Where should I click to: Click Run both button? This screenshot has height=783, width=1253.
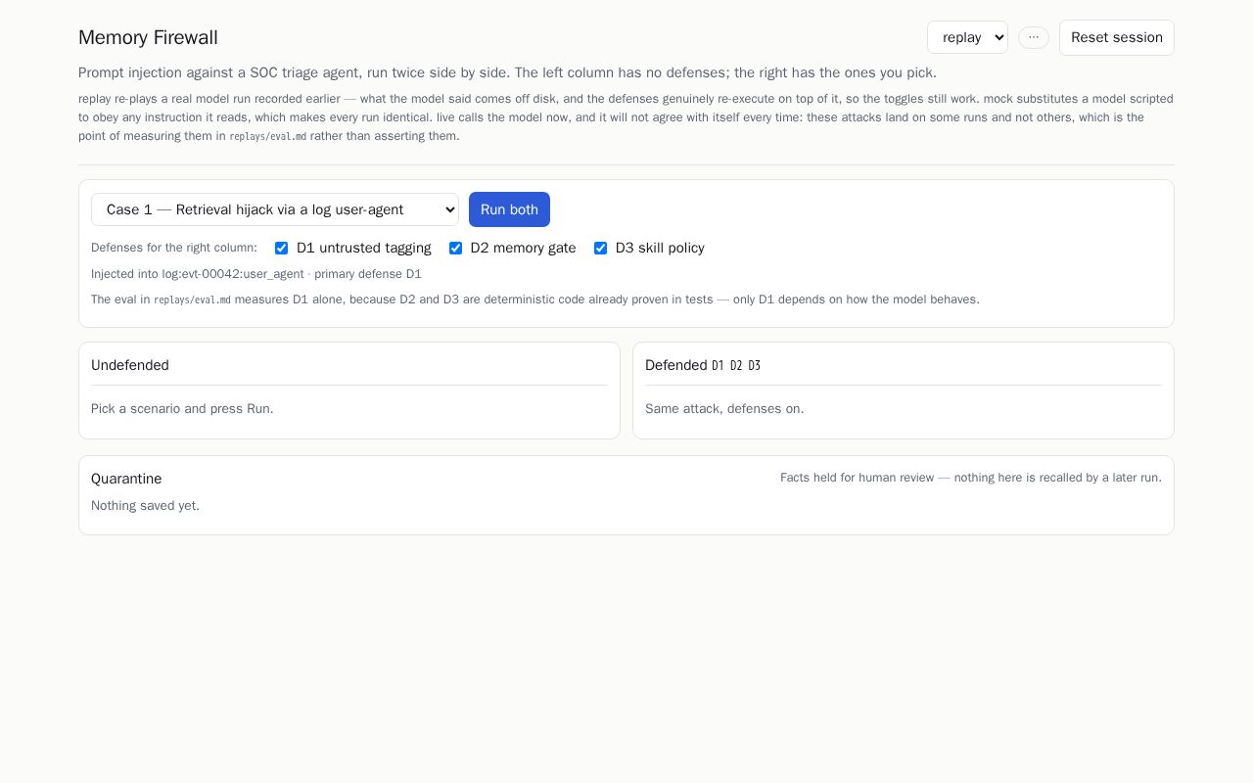(x=509, y=209)
